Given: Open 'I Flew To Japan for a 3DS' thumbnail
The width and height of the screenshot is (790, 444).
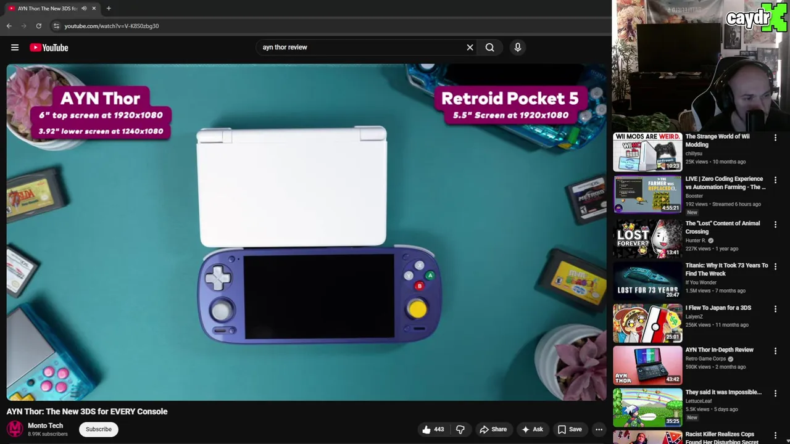Looking at the screenshot, I should [x=647, y=323].
